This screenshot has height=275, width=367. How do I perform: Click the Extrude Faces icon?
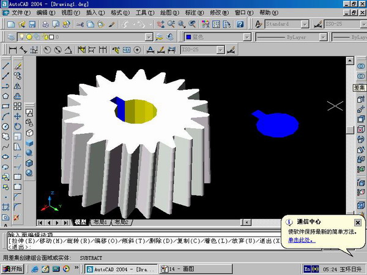click(x=361, y=99)
